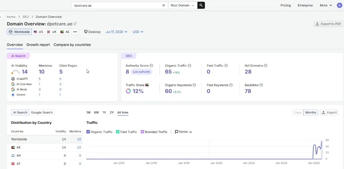Screen dimensions: 344x169
Task: Click Backlinks value 78
Action: pyautogui.click(x=248, y=91)
